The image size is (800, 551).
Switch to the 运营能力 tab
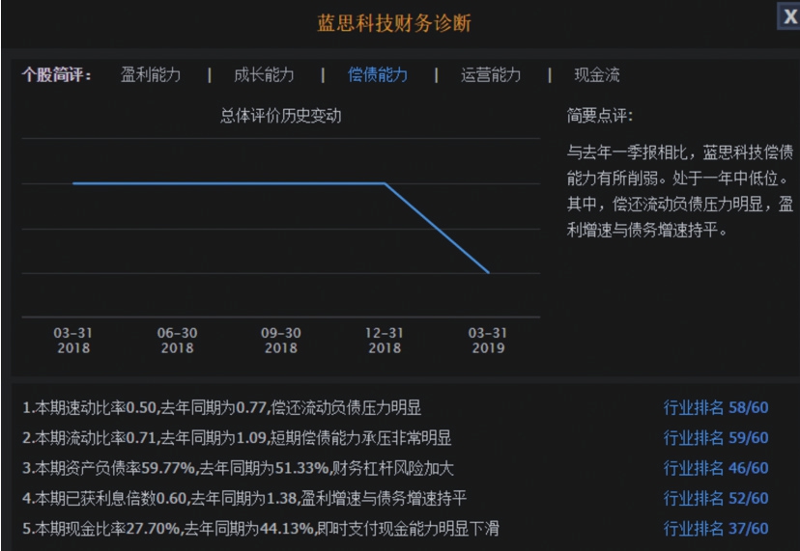[491, 75]
